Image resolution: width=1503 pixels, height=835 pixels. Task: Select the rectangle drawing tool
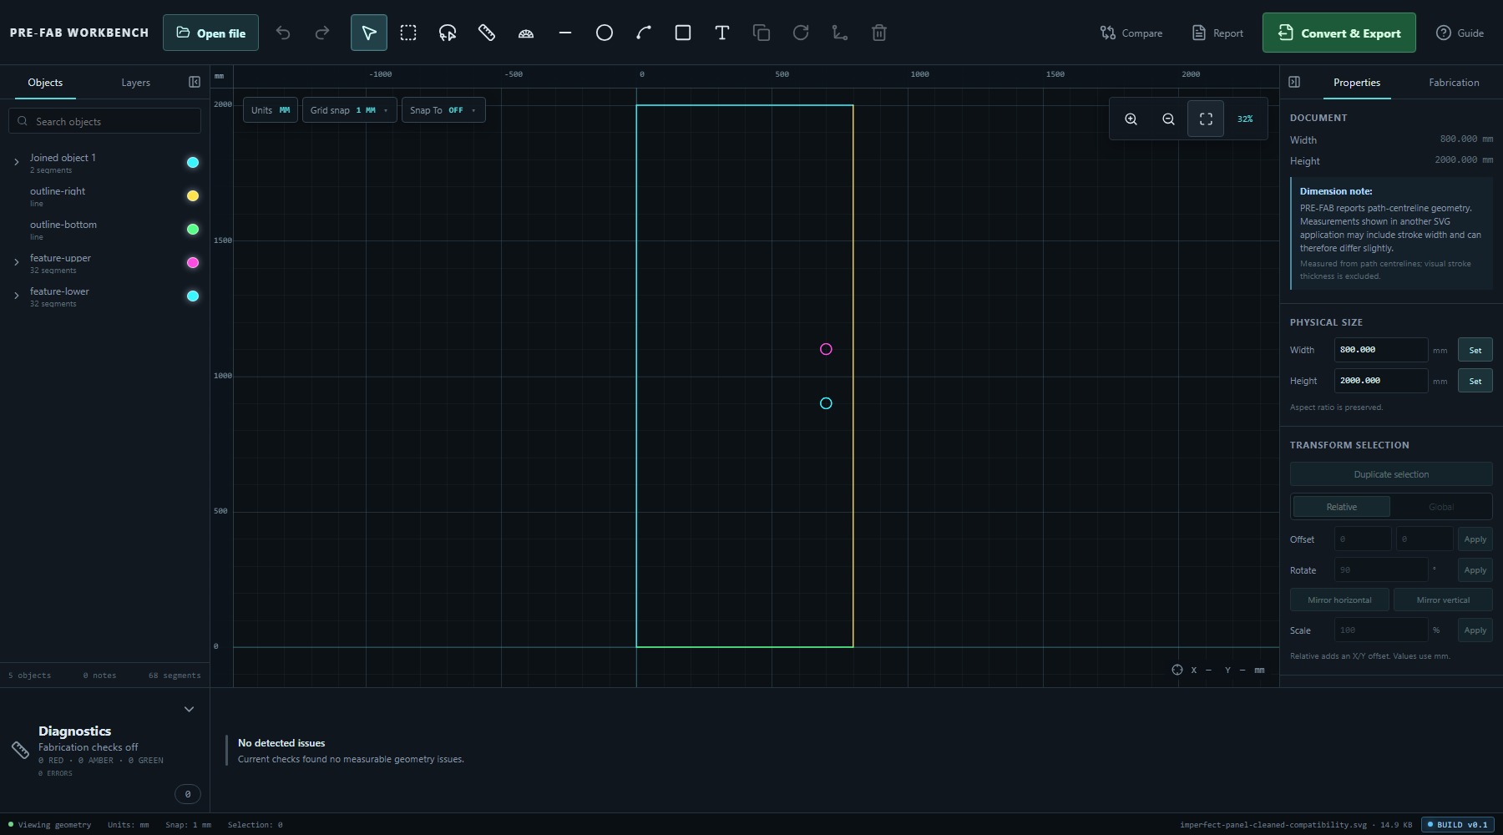[683, 33]
